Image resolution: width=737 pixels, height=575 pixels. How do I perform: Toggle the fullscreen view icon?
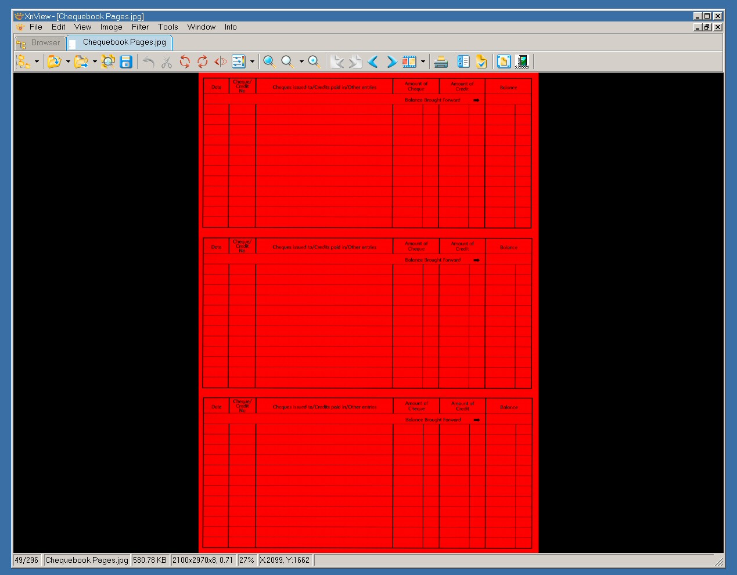click(504, 62)
